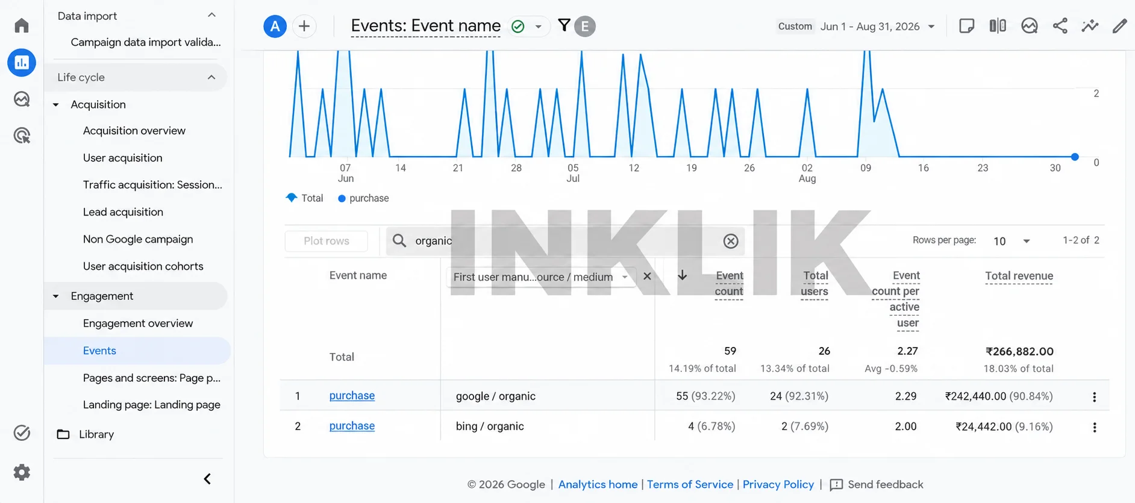Open the date range picker
Image resolution: width=1135 pixels, height=503 pixels.
(x=857, y=27)
